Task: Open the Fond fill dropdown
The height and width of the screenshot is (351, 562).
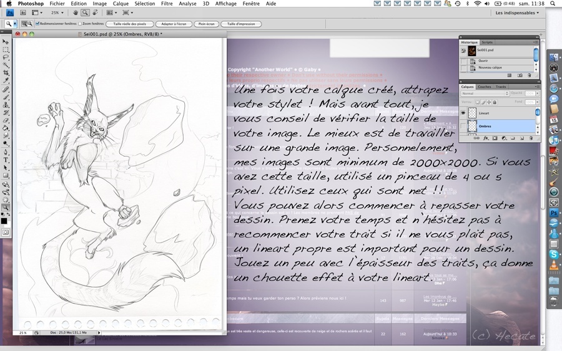Action: coord(537,102)
